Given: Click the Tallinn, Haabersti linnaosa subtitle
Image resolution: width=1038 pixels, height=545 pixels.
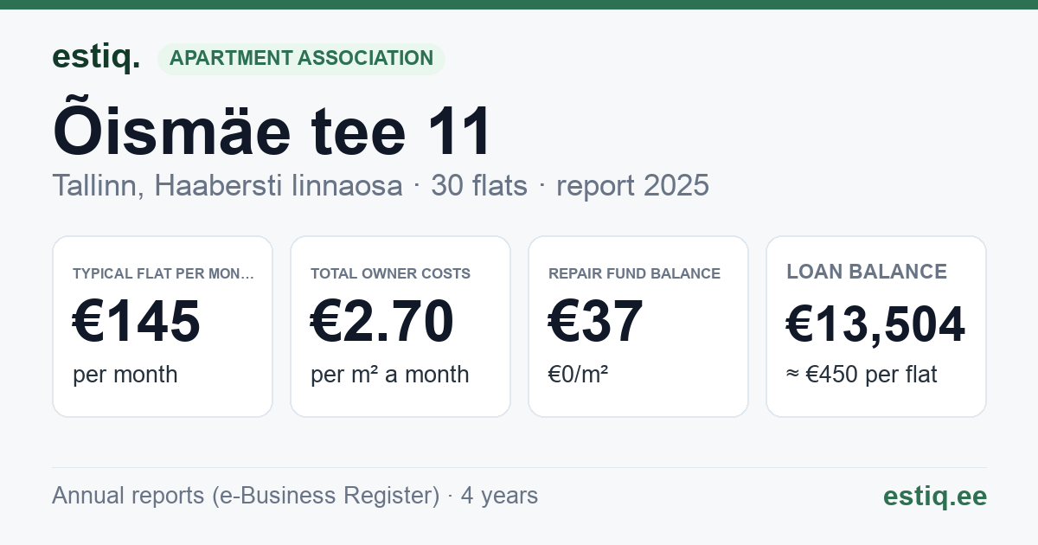Looking at the screenshot, I should [x=227, y=185].
